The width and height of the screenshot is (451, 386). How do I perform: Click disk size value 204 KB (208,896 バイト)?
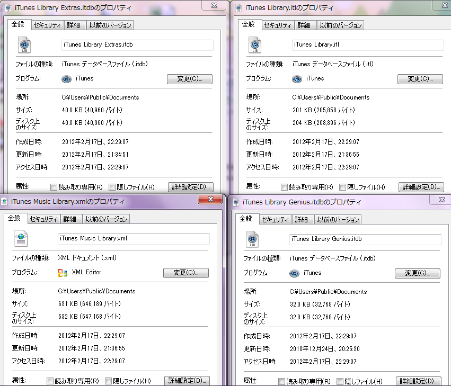pos(324,123)
